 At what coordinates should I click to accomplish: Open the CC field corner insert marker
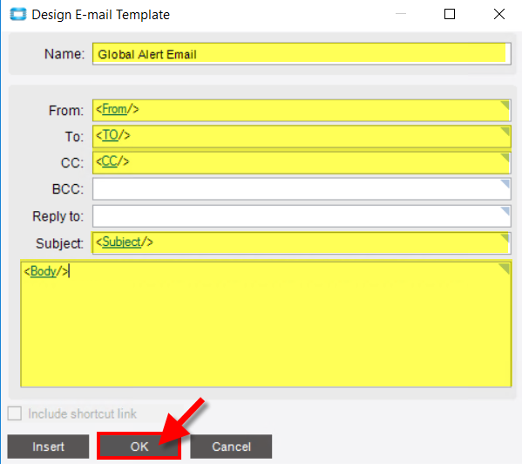point(505,158)
